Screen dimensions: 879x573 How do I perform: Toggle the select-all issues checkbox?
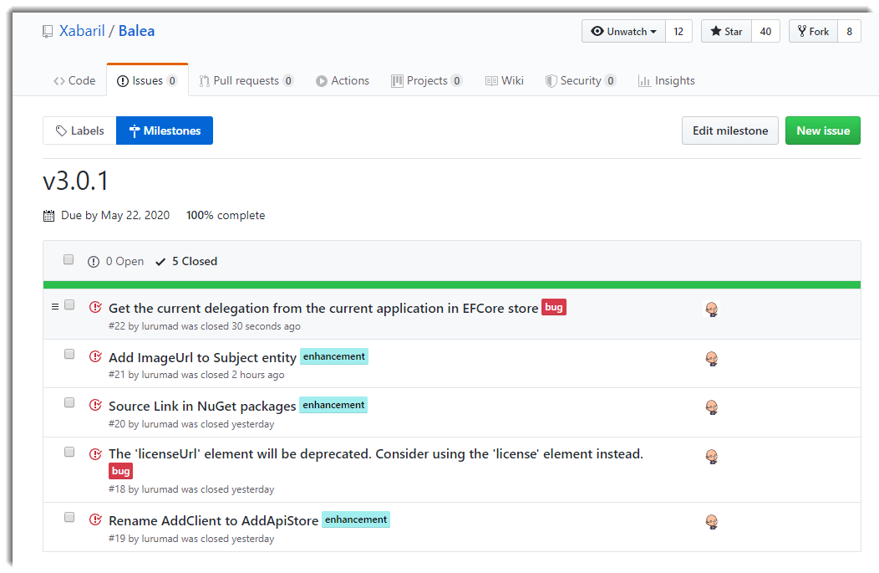tap(69, 259)
